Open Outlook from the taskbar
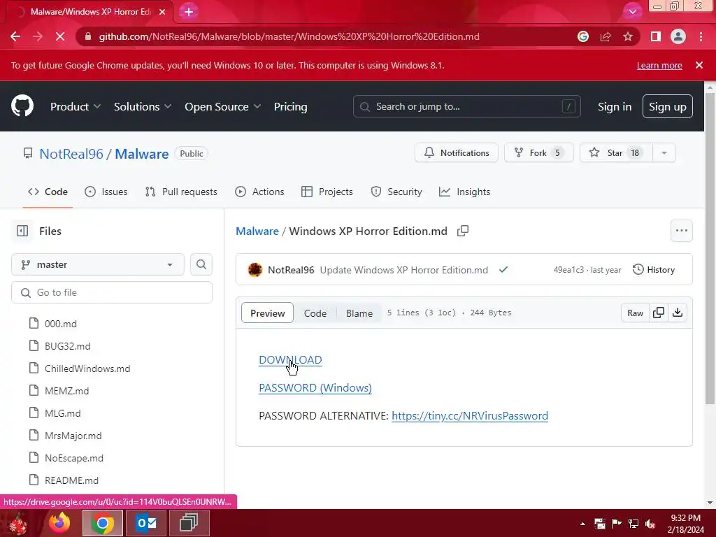This screenshot has width=716, height=537. [x=146, y=523]
